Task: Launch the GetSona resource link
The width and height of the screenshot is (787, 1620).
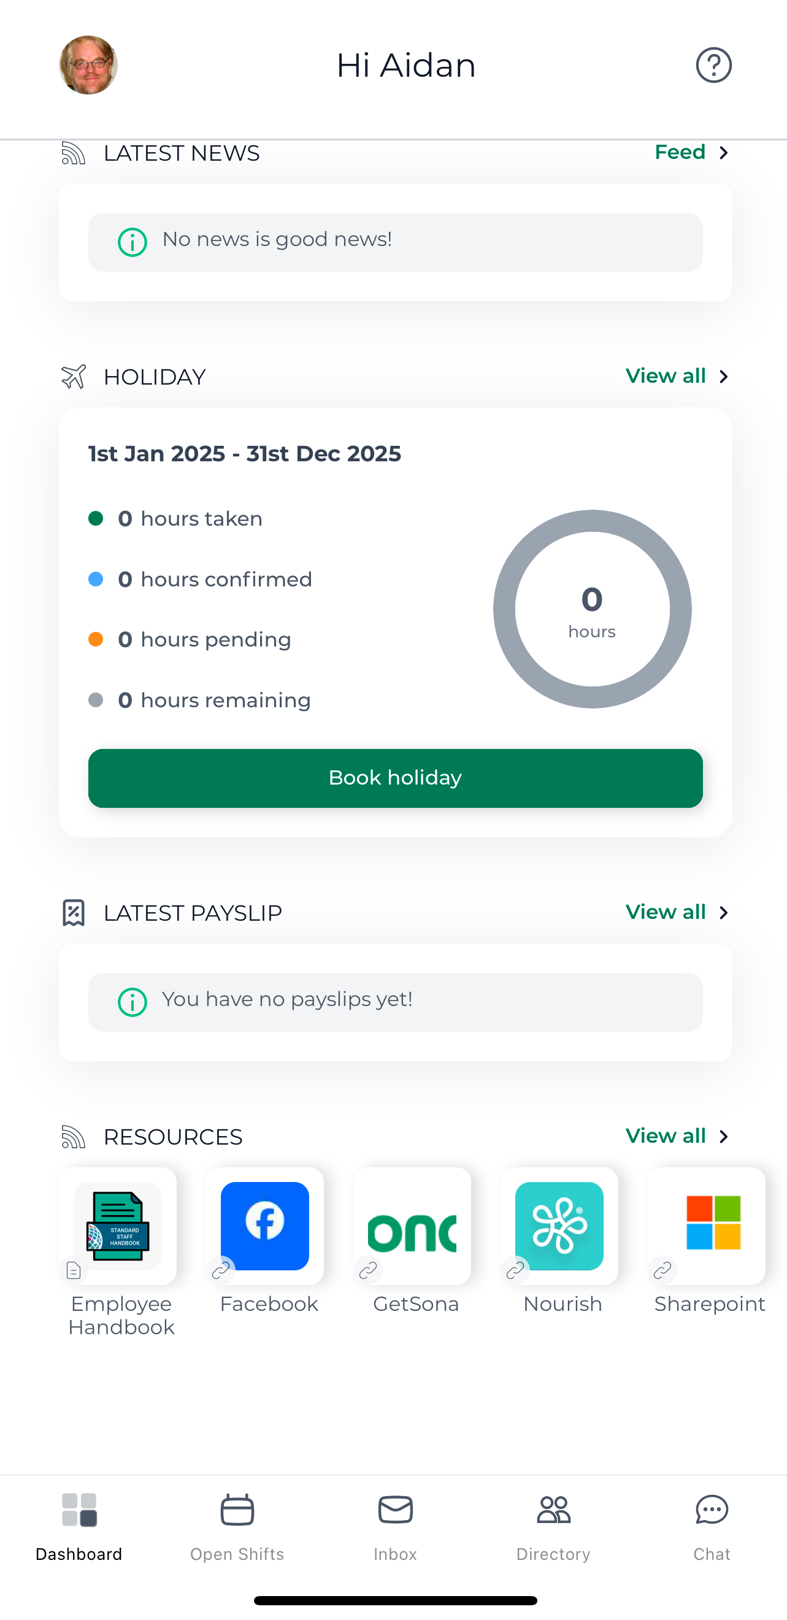Action: pyautogui.click(x=412, y=1226)
